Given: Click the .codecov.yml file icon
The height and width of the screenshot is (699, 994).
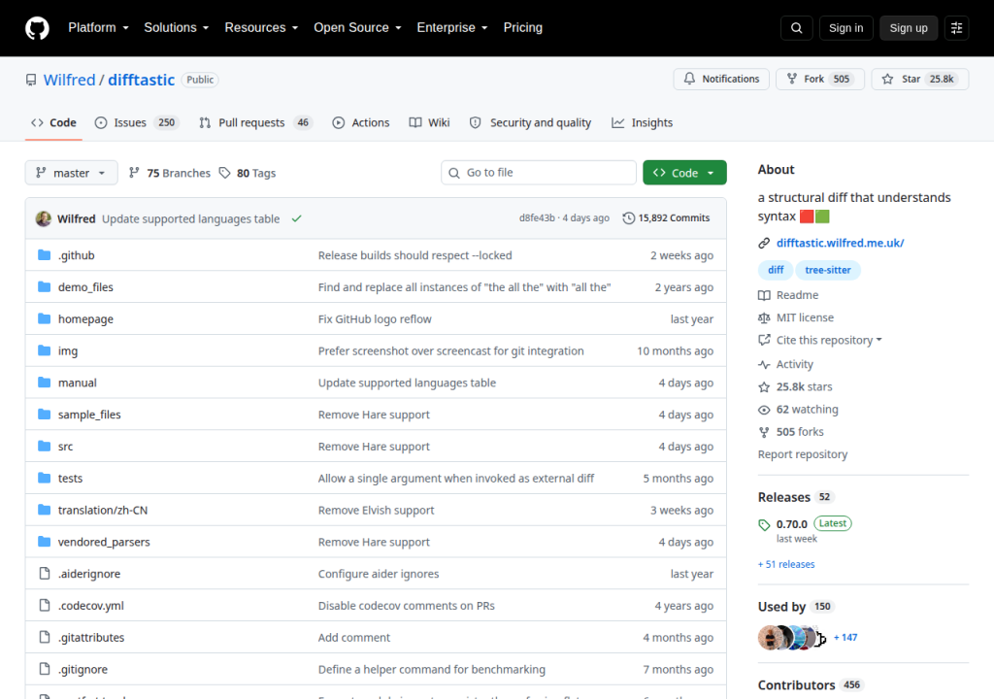Looking at the screenshot, I should coord(45,605).
